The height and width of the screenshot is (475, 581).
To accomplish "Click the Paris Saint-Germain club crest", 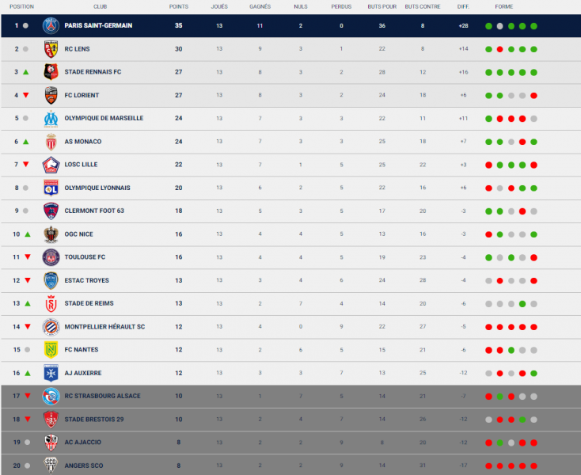I will 51,25.
